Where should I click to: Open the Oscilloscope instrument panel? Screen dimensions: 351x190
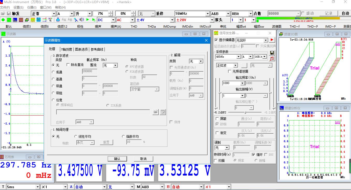(x=9, y=20)
